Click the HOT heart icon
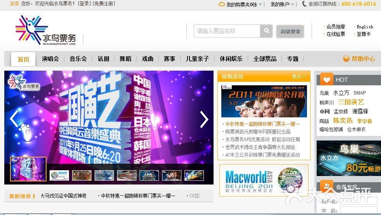The image size is (381, 215). (327, 79)
